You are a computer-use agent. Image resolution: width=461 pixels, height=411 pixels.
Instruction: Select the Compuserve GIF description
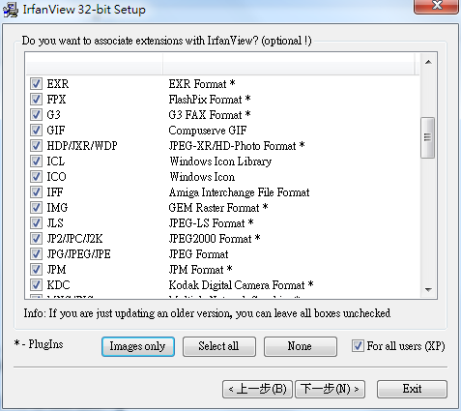[208, 131]
